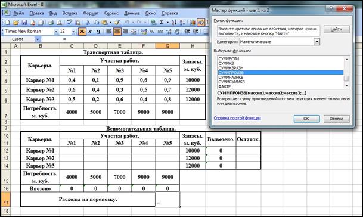Open the AutoSum dropdown arrow
Screen dimensions: 363x217
click(167, 23)
